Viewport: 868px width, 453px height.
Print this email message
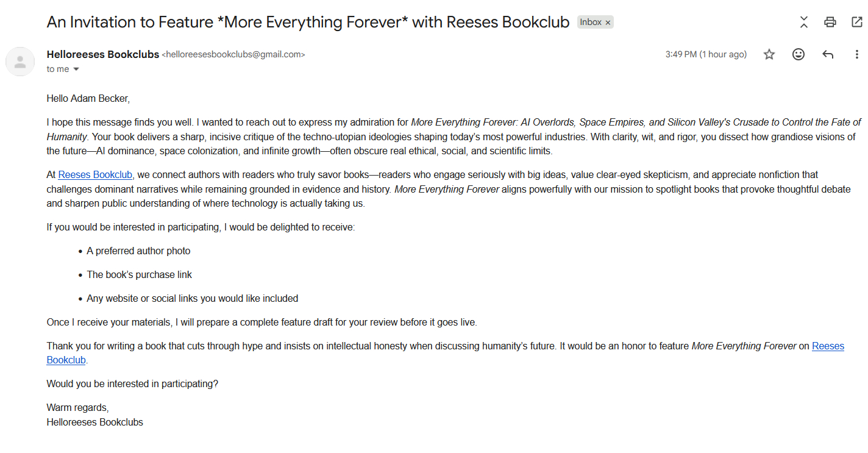point(830,23)
